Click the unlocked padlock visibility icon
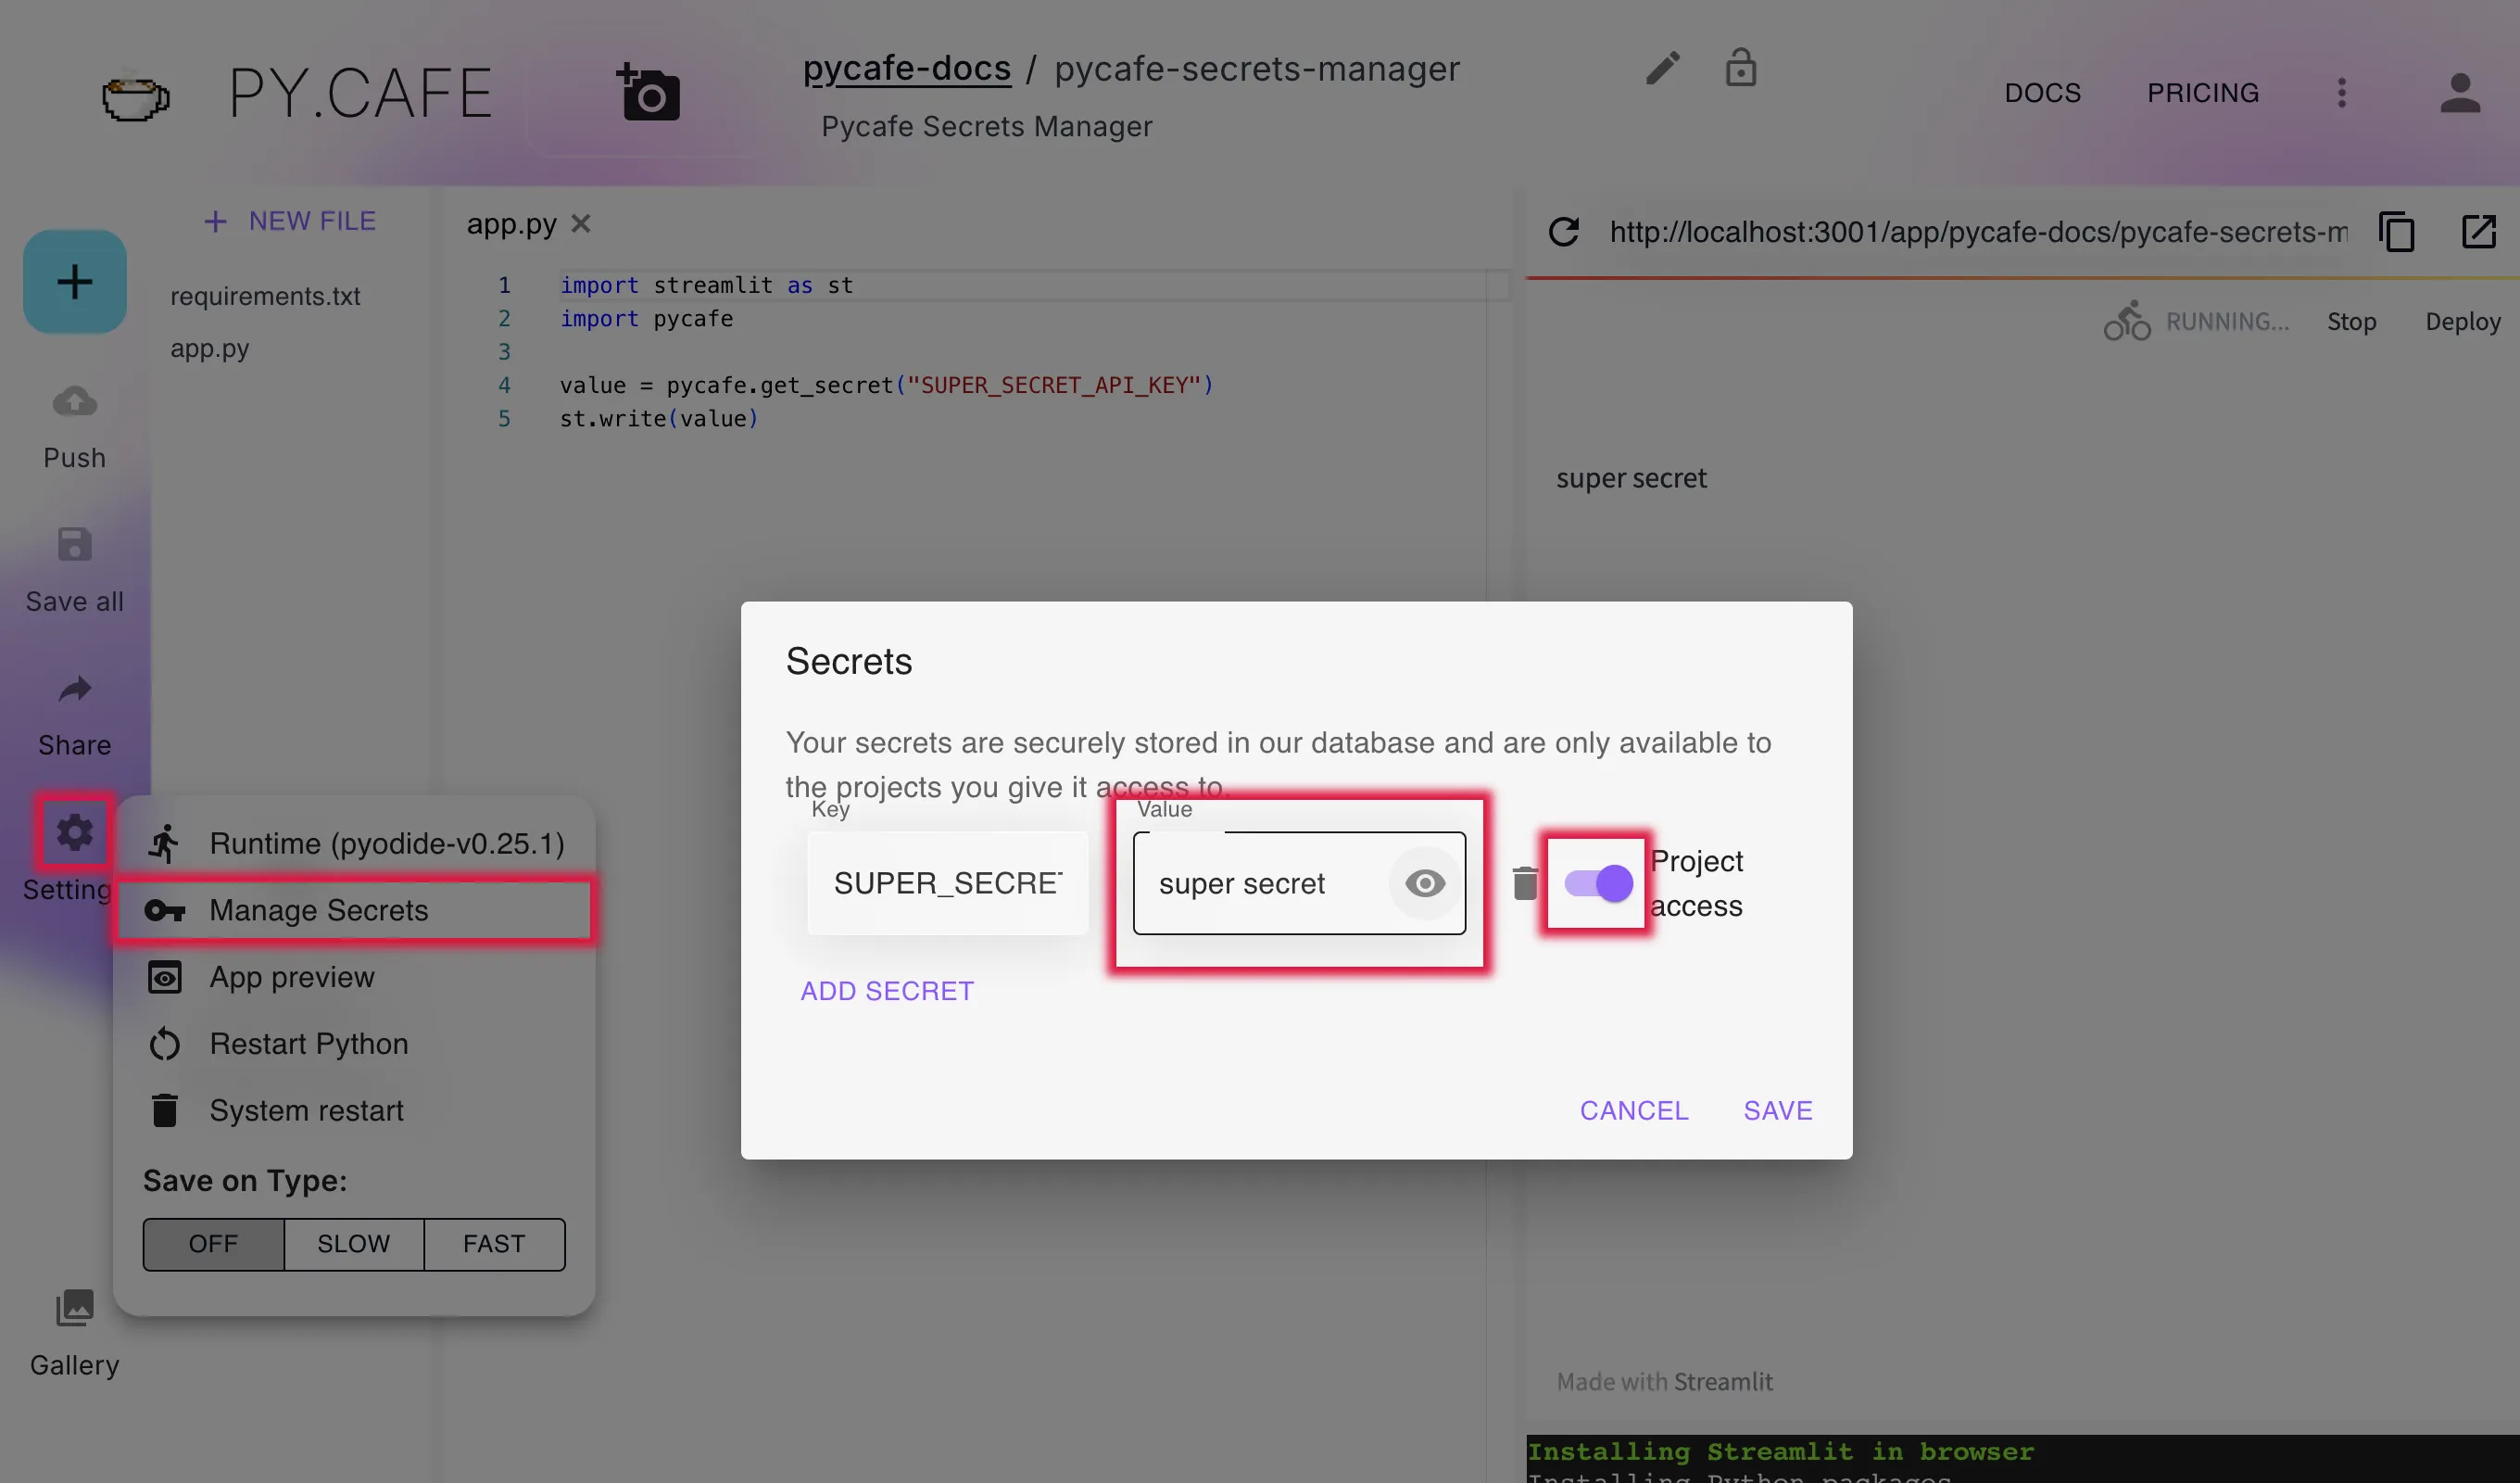2520x1483 pixels. tap(1740, 68)
